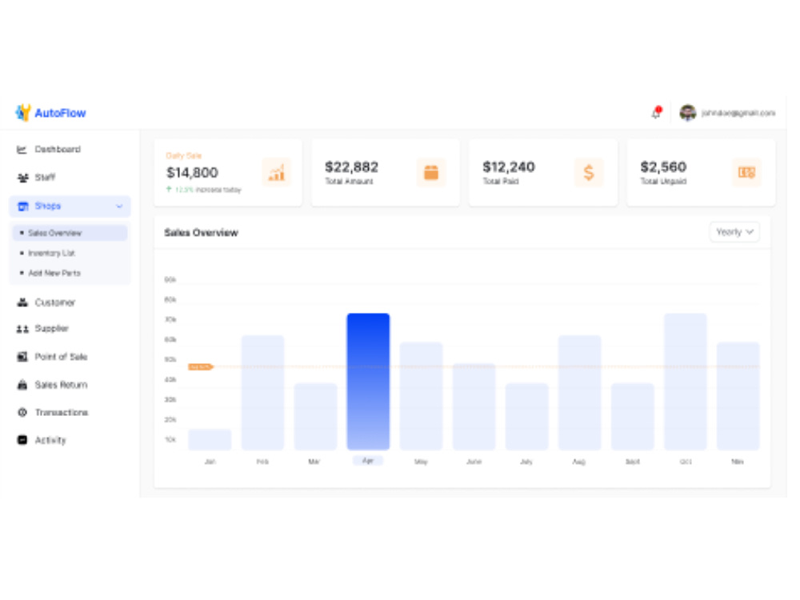The width and height of the screenshot is (800, 600).
Task: Select the Oct bar in chart
Action: (686, 382)
